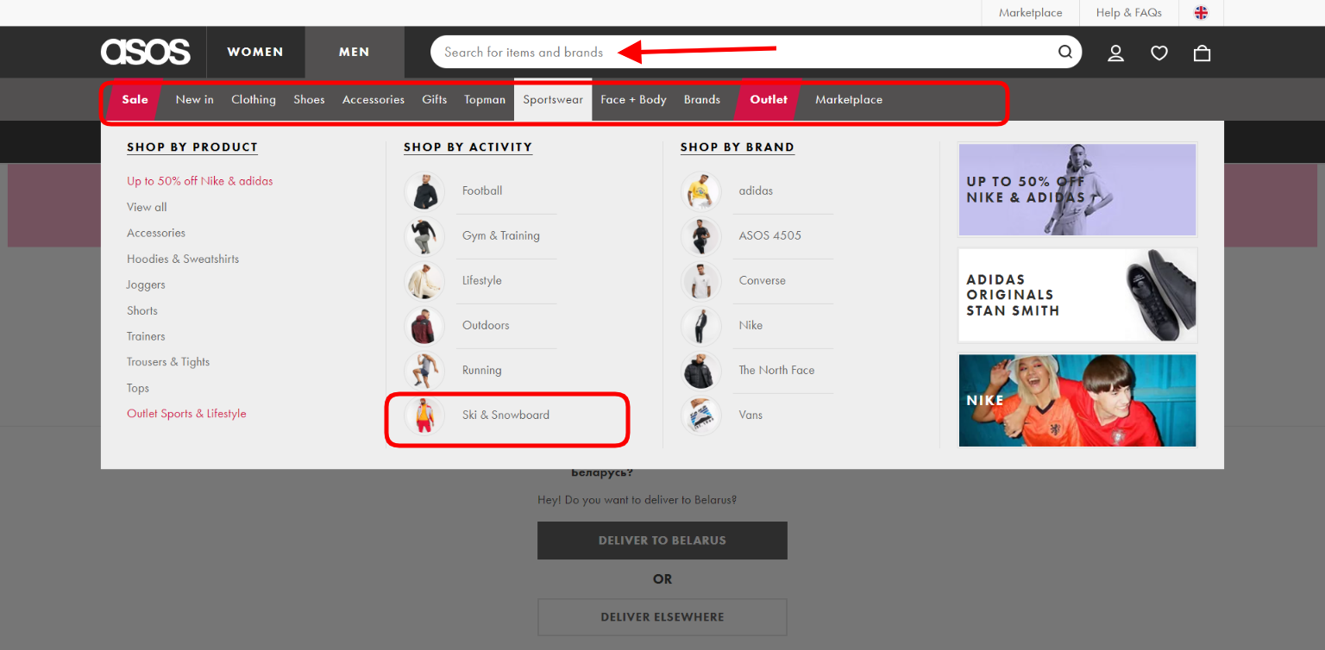Click the Lifestyle text link
Viewport: 1325px width, 650px height.
[482, 280]
